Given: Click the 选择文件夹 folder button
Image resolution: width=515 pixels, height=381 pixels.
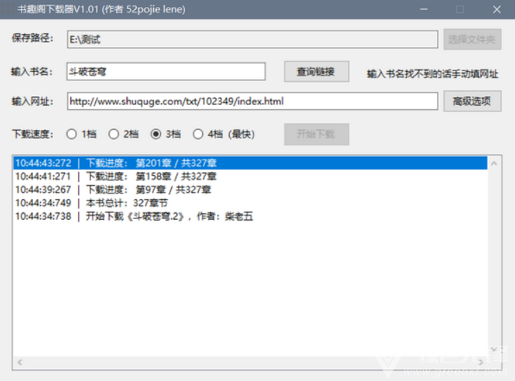Looking at the screenshot, I should (472, 39).
